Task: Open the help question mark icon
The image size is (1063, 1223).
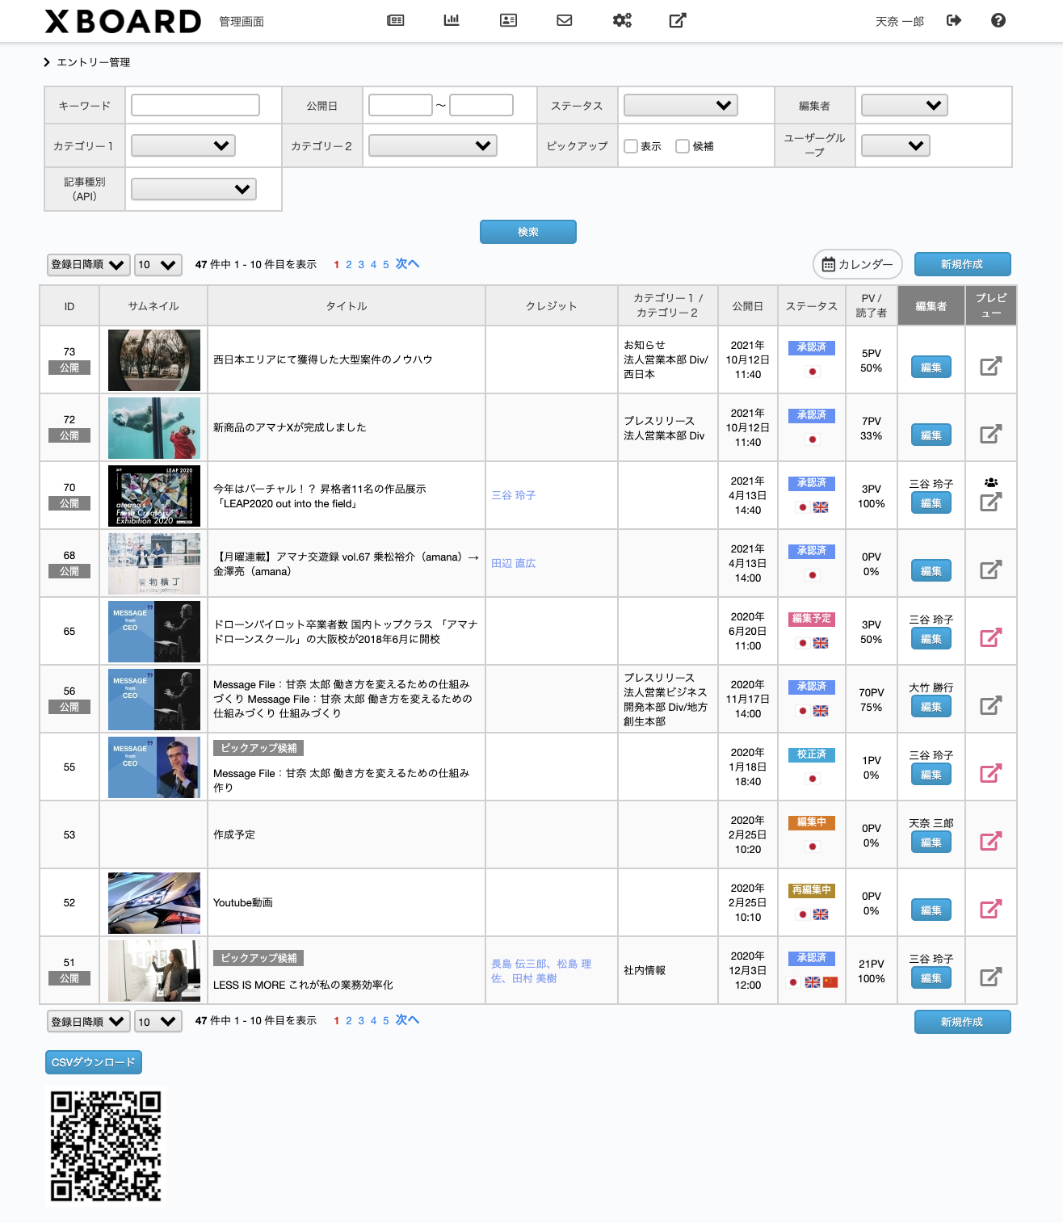Action: 998,20
